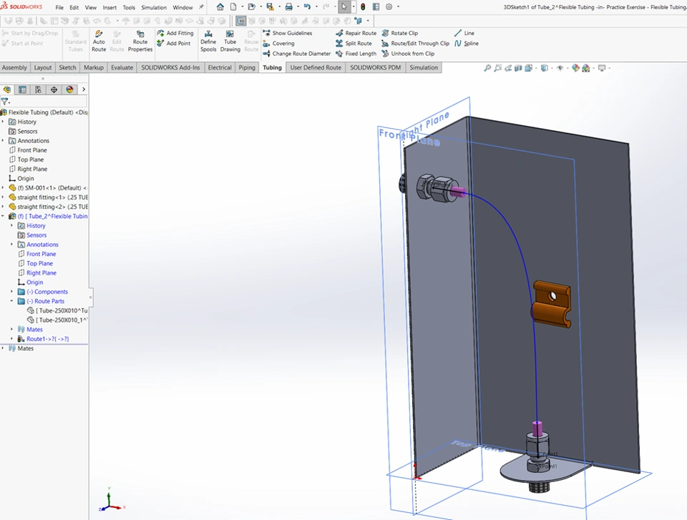Switch to the Piping tab
The height and width of the screenshot is (520, 687).
click(247, 68)
